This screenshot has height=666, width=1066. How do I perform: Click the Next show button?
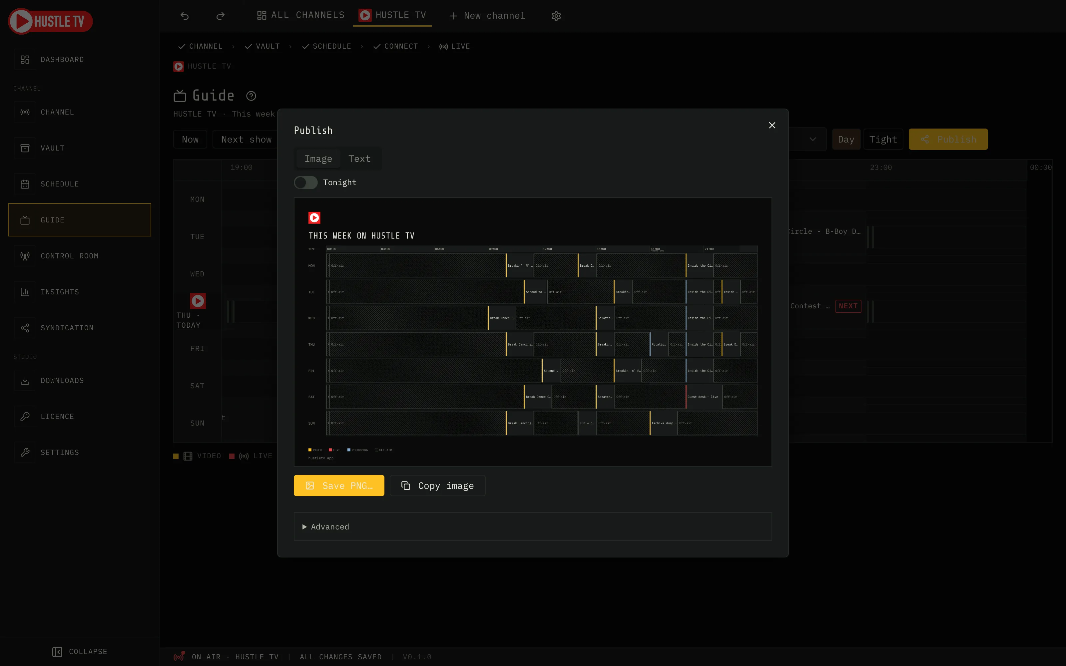coord(246,139)
